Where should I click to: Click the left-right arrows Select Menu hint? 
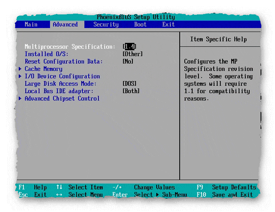[x=80, y=195]
